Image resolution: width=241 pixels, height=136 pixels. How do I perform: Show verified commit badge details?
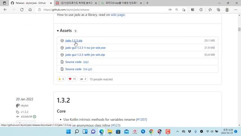[x=35, y=117]
